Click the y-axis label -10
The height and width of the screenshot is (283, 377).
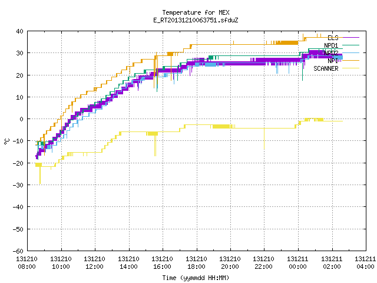tap(18, 141)
